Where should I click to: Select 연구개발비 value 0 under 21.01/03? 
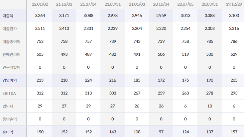137,67
